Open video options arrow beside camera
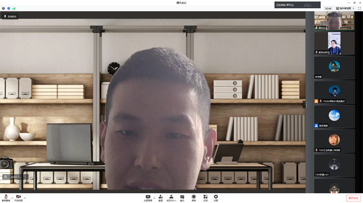This screenshot has height=203, width=363. [x=25, y=198]
